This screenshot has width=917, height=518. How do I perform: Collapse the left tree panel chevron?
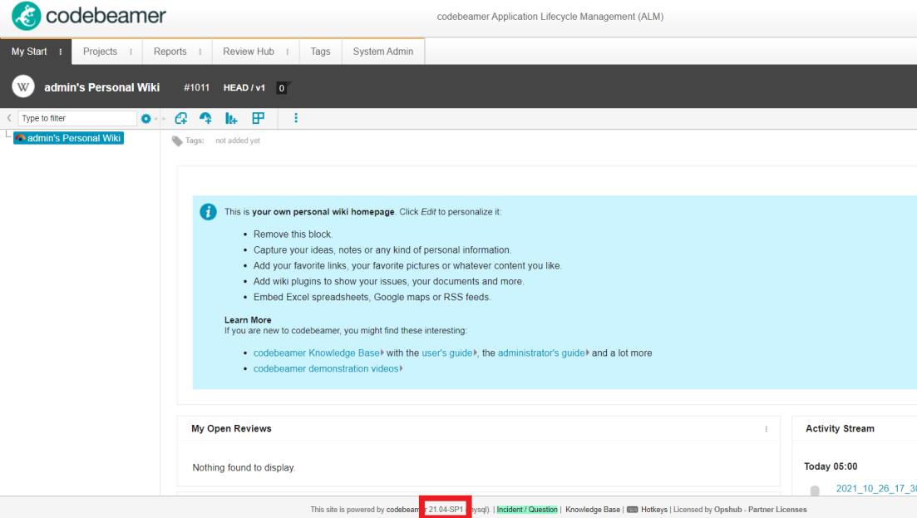pos(9,118)
